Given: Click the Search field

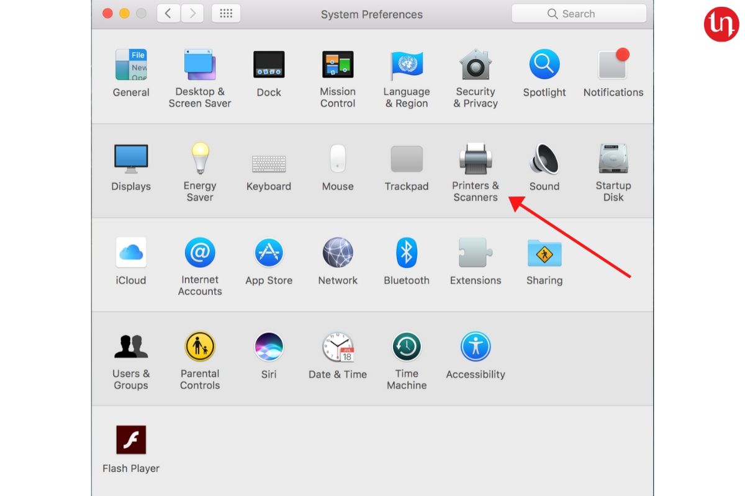Looking at the screenshot, I should pos(579,14).
